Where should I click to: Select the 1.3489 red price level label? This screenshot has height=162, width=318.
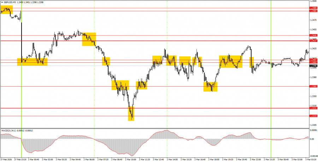pyautogui.click(x=313, y=8)
